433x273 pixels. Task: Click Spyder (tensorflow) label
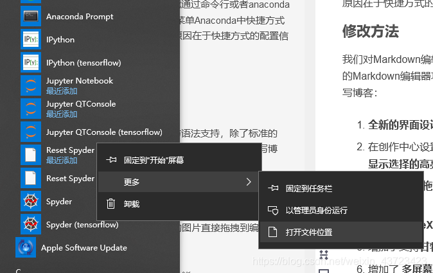click(82, 225)
